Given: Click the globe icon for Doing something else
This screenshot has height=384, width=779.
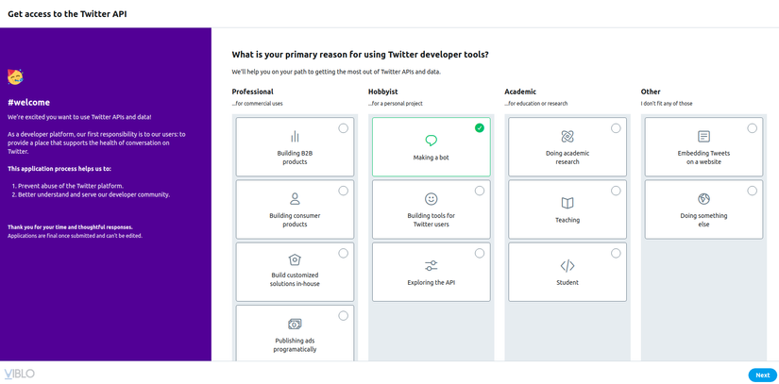Looking at the screenshot, I should 703,199.
